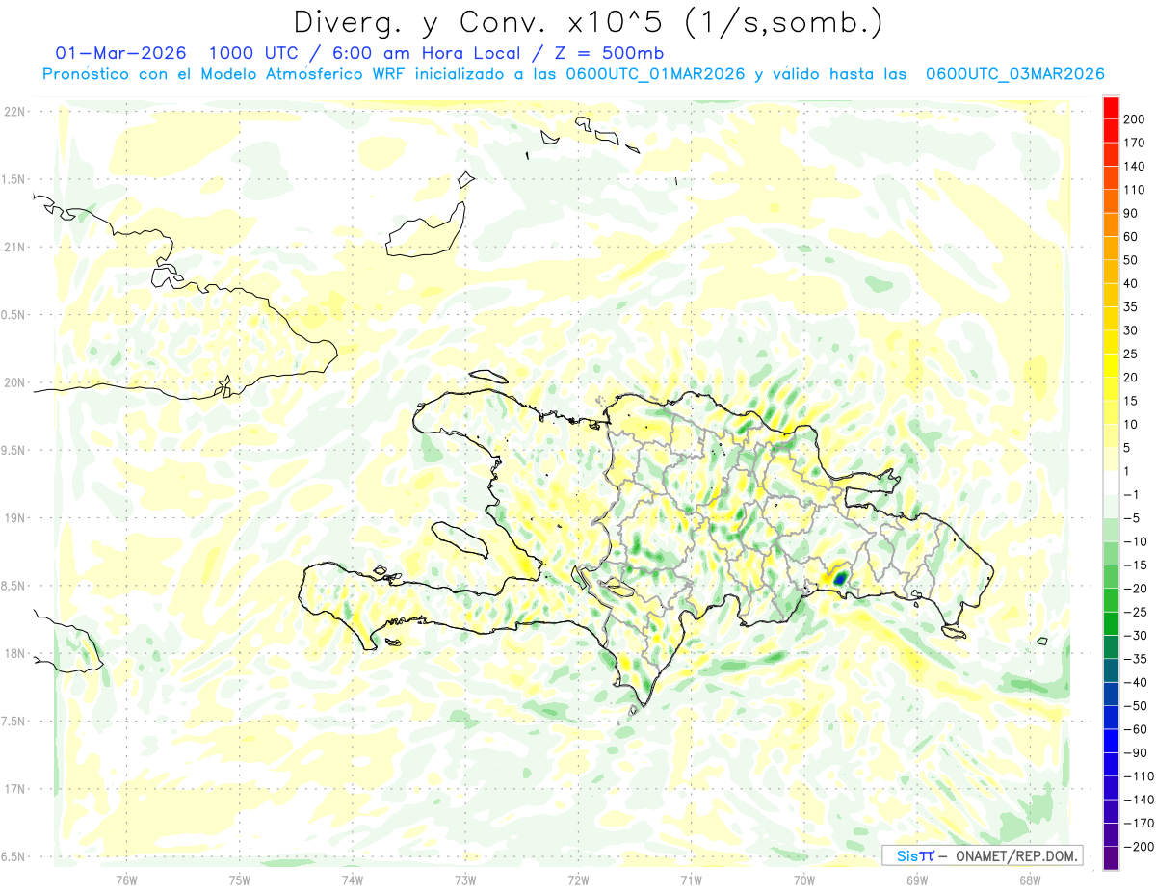Click the '74W' longitude label
Screen dimensions: 1156x893
(x=353, y=880)
